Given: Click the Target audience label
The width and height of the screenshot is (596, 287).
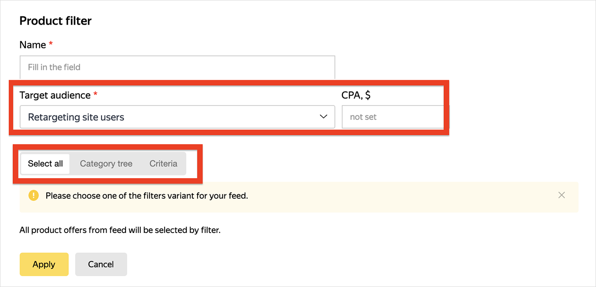Looking at the screenshot, I should pyautogui.click(x=55, y=95).
